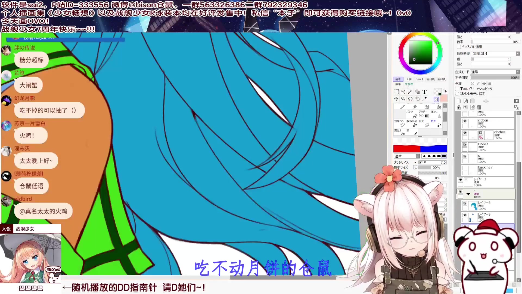Enable clipping to layer below checkbox
Image resolution: width=522 pixels, height=294 pixels.
pos(457,89)
